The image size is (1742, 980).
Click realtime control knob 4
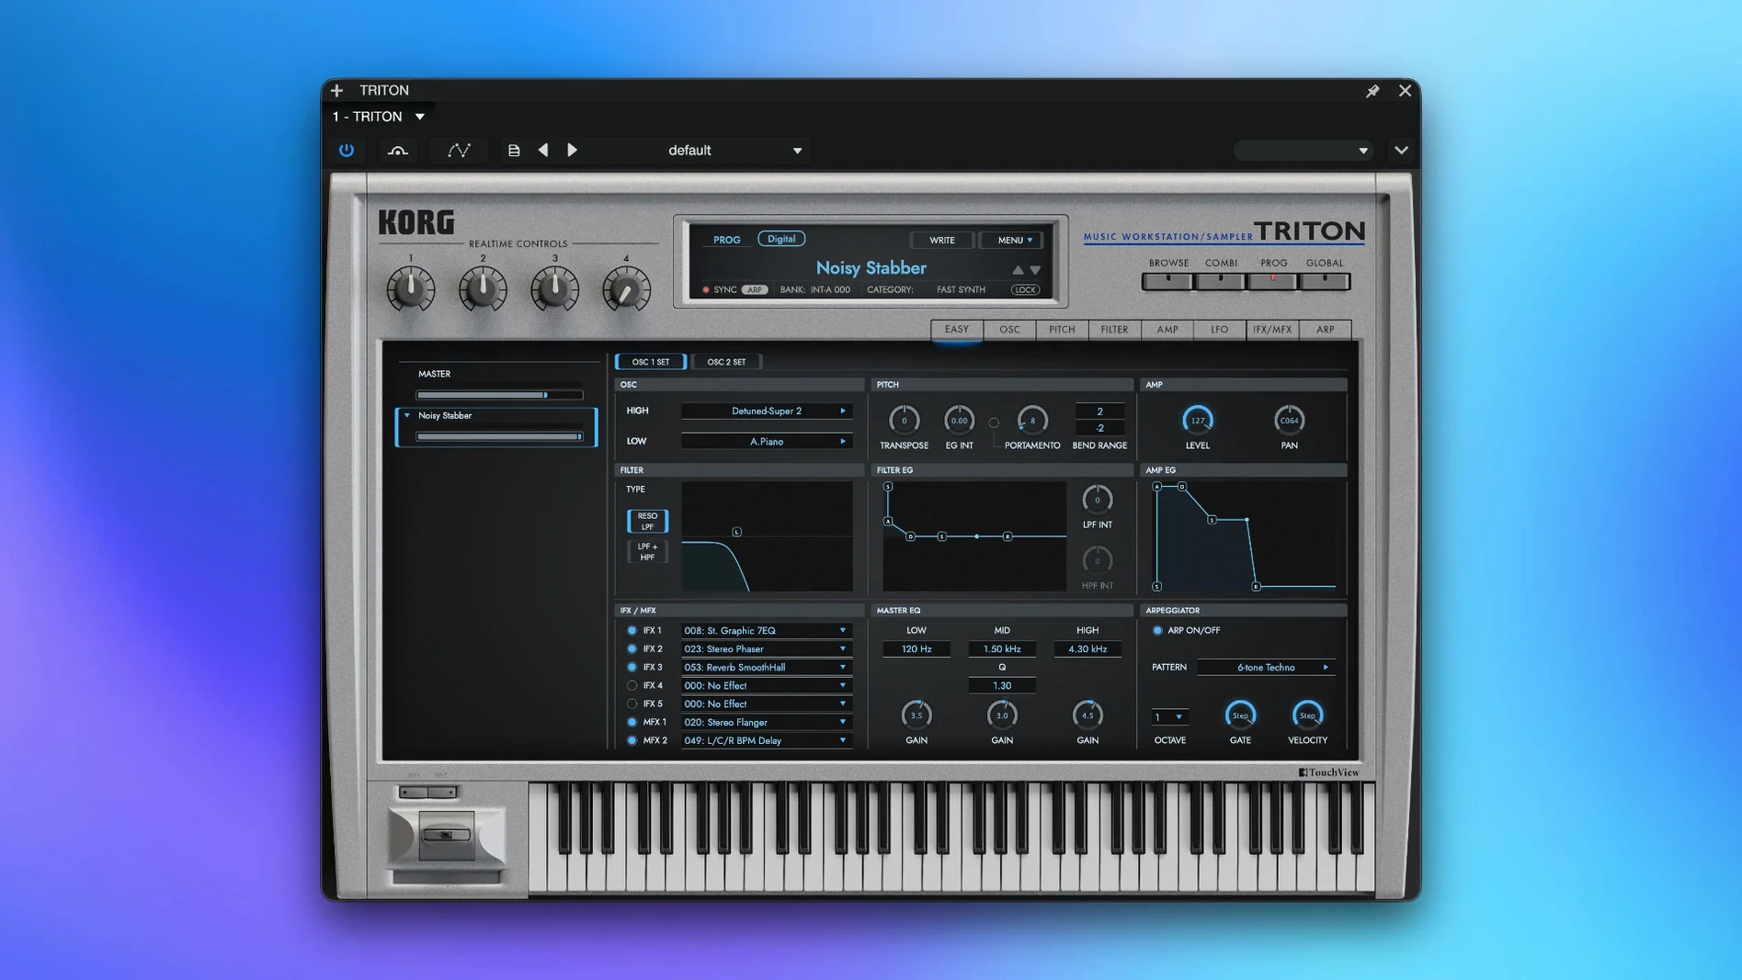[x=626, y=289]
